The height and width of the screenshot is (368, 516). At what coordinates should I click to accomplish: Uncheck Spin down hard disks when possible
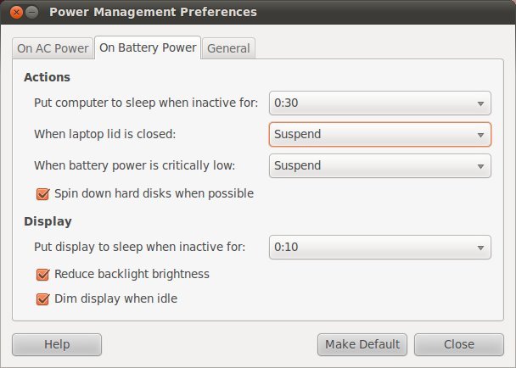(42, 193)
